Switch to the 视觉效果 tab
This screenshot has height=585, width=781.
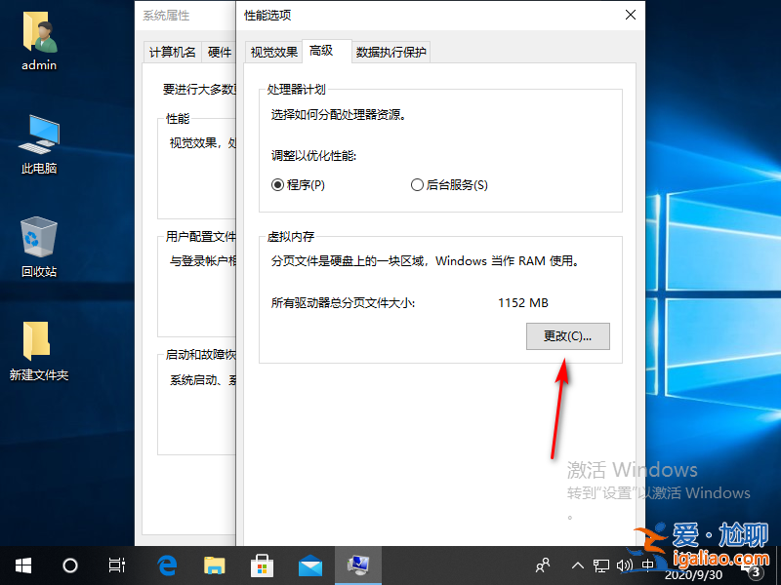coord(272,53)
